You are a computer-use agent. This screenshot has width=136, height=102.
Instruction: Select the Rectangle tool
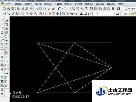(2, 37)
